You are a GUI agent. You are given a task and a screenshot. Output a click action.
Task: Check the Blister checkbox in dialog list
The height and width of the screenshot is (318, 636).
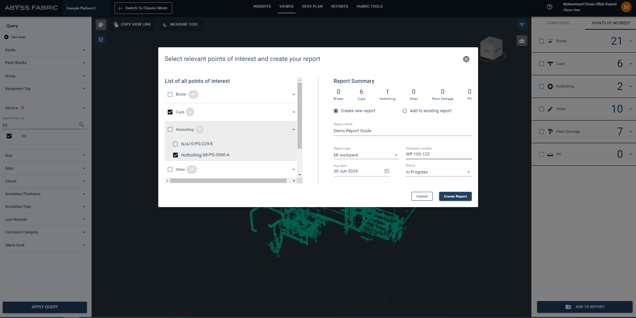[x=170, y=95]
